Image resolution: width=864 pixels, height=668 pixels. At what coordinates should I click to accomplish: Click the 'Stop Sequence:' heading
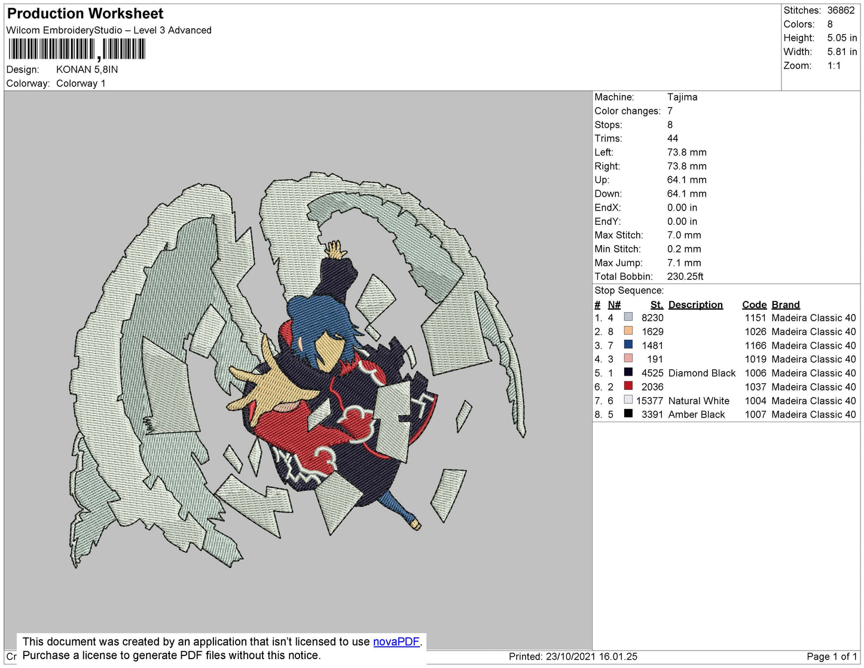click(629, 291)
